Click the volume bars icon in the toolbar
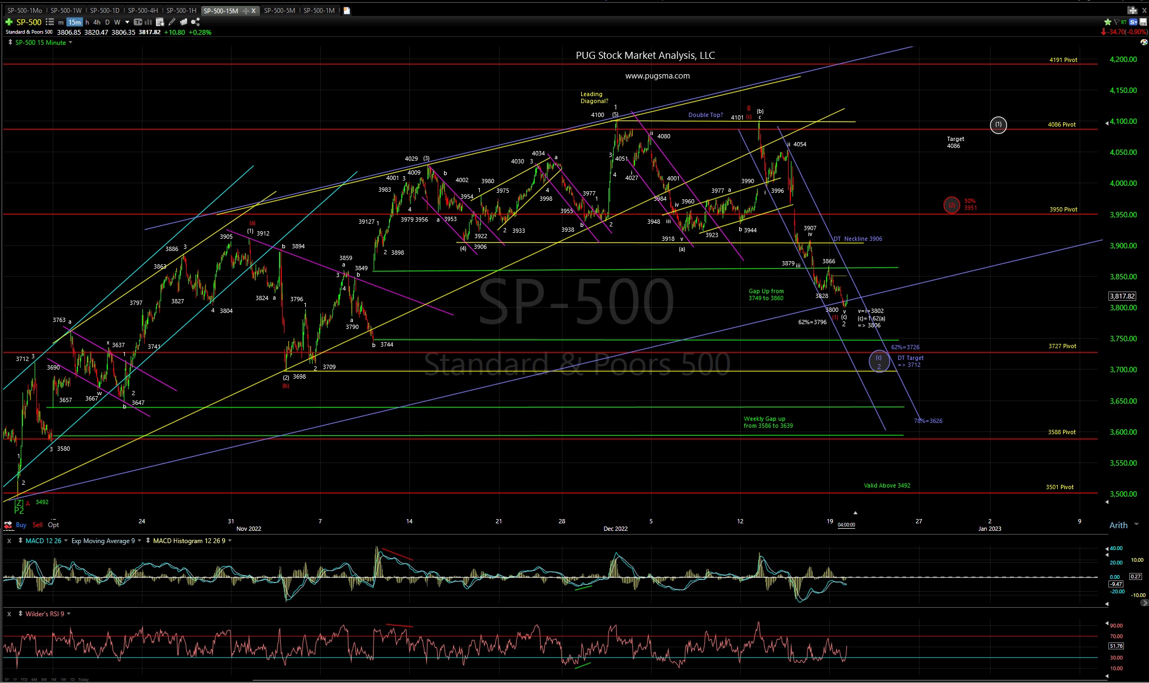This screenshot has height=683, width=1149. point(148,22)
